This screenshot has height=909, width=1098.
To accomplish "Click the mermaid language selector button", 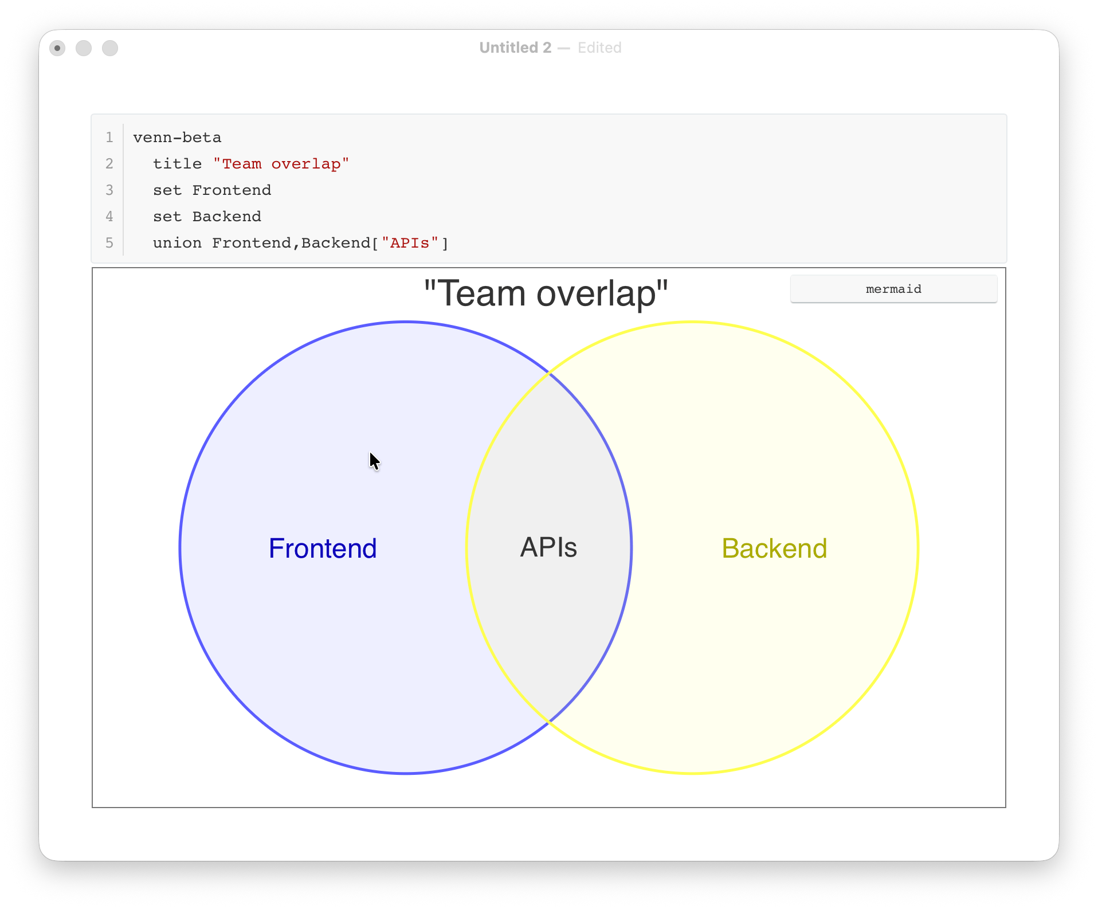I will tap(893, 289).
